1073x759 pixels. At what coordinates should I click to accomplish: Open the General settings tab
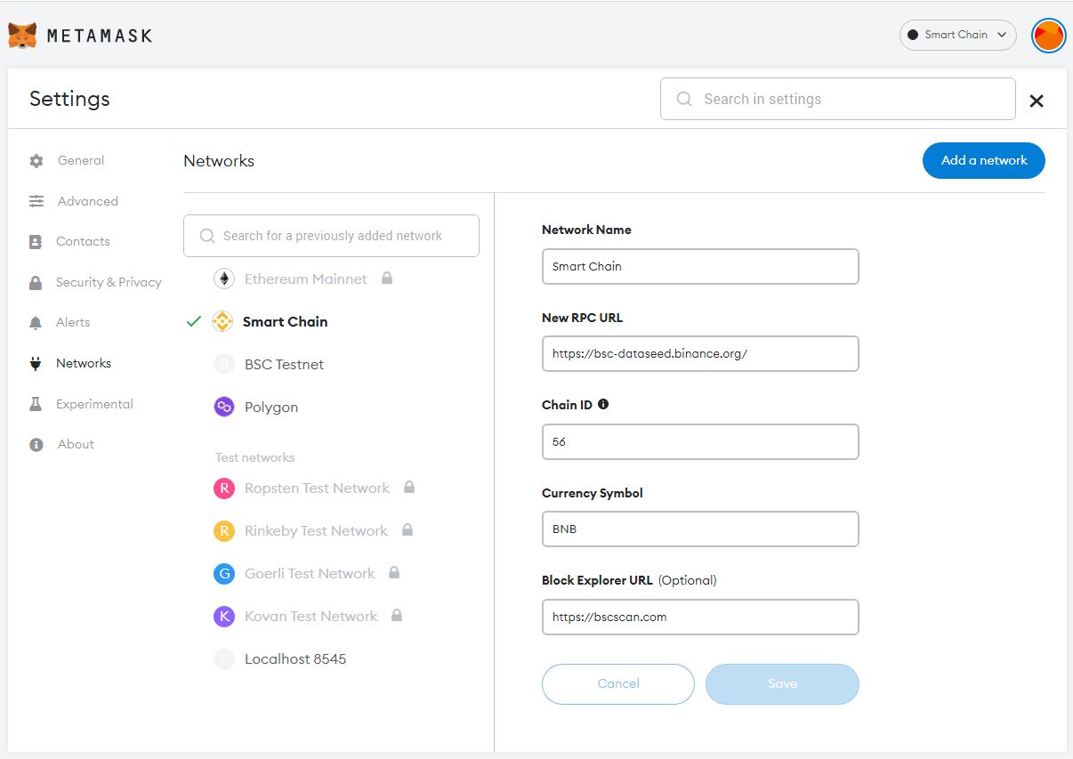tap(81, 160)
